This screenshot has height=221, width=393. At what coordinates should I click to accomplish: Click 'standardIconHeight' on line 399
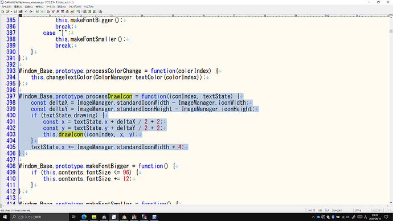point(144,109)
